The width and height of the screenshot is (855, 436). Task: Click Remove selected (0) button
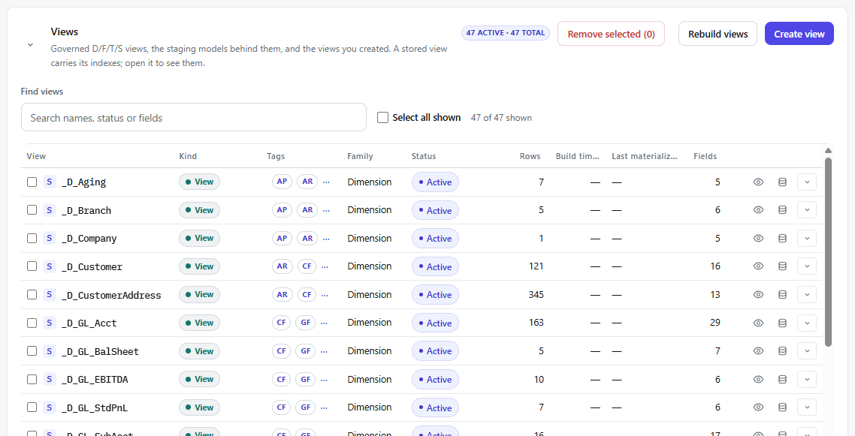point(611,34)
